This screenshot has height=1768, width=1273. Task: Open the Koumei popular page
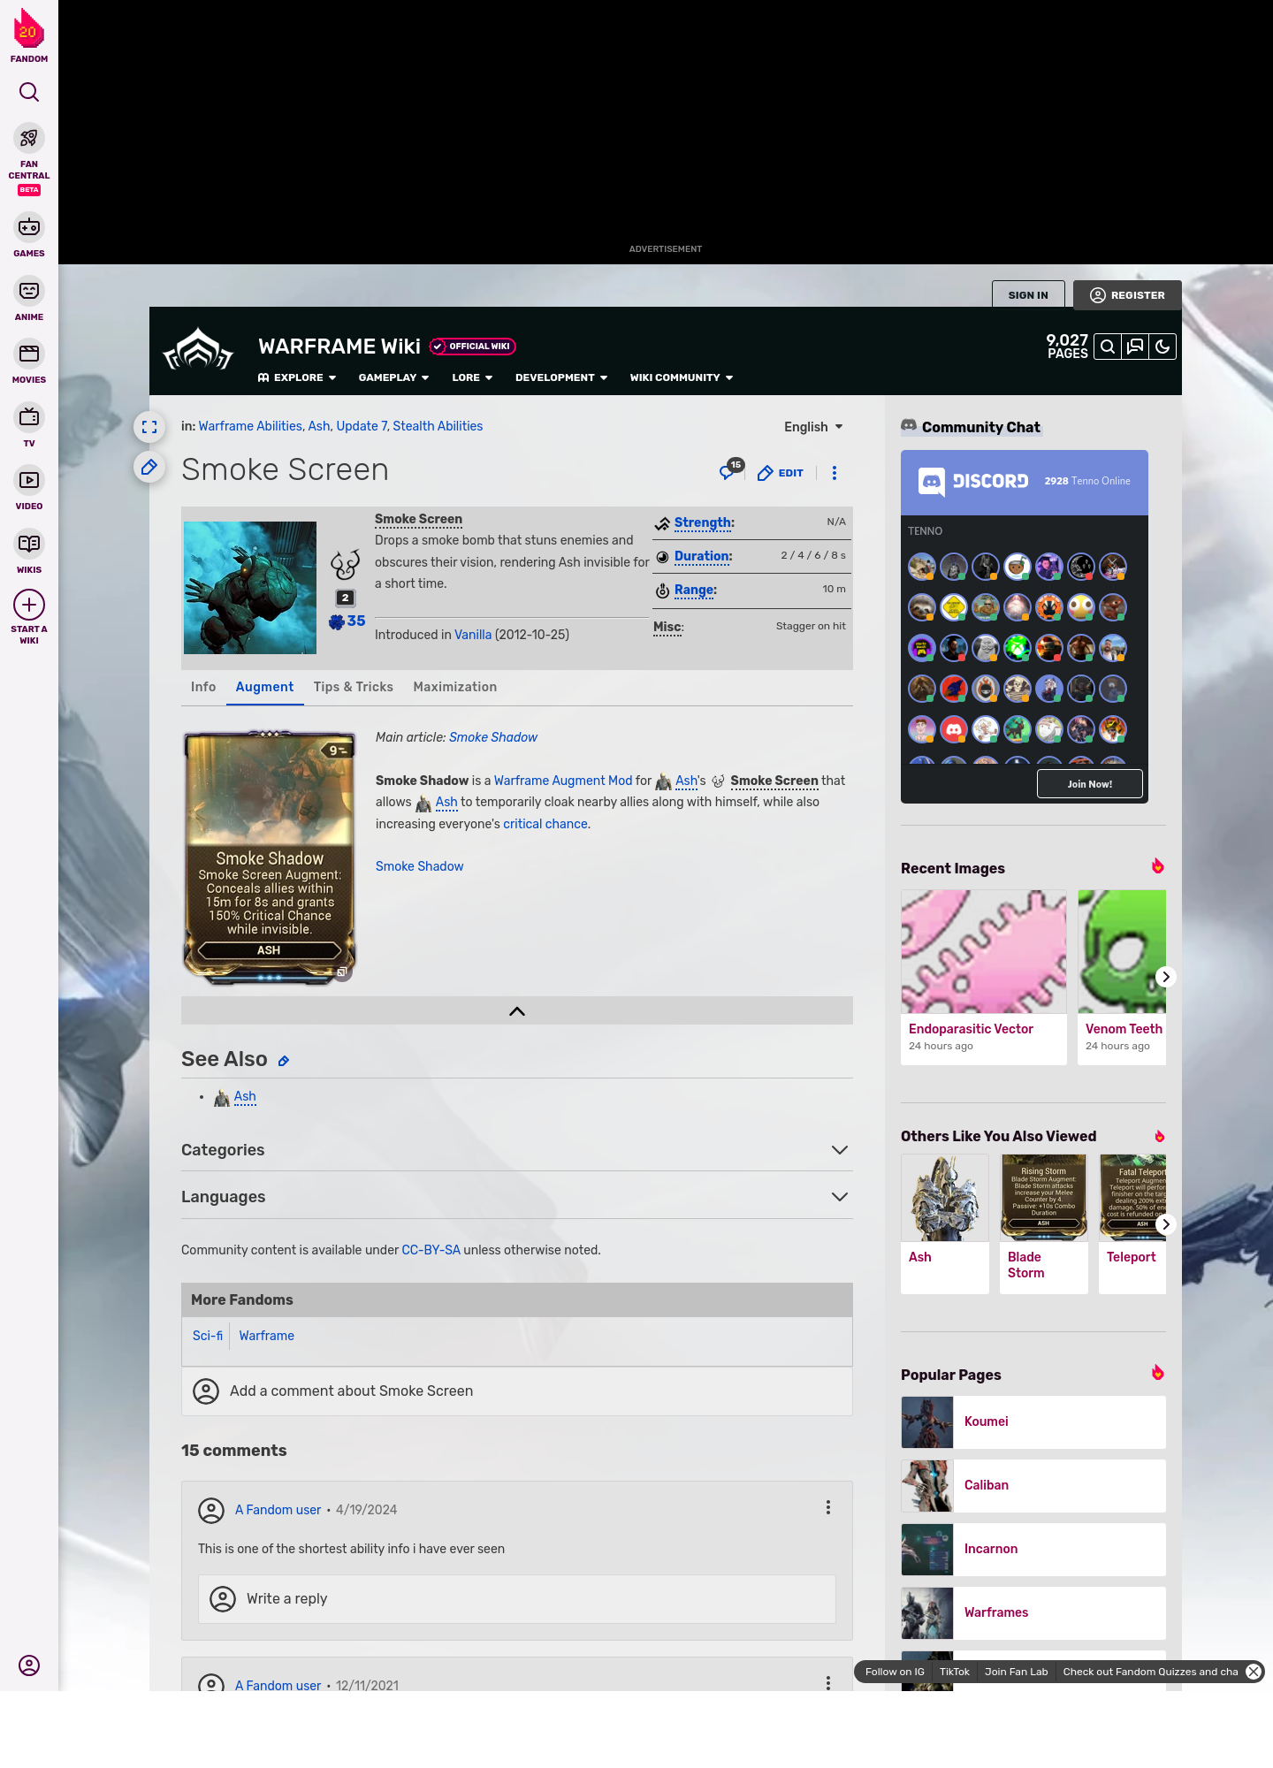click(1033, 1421)
